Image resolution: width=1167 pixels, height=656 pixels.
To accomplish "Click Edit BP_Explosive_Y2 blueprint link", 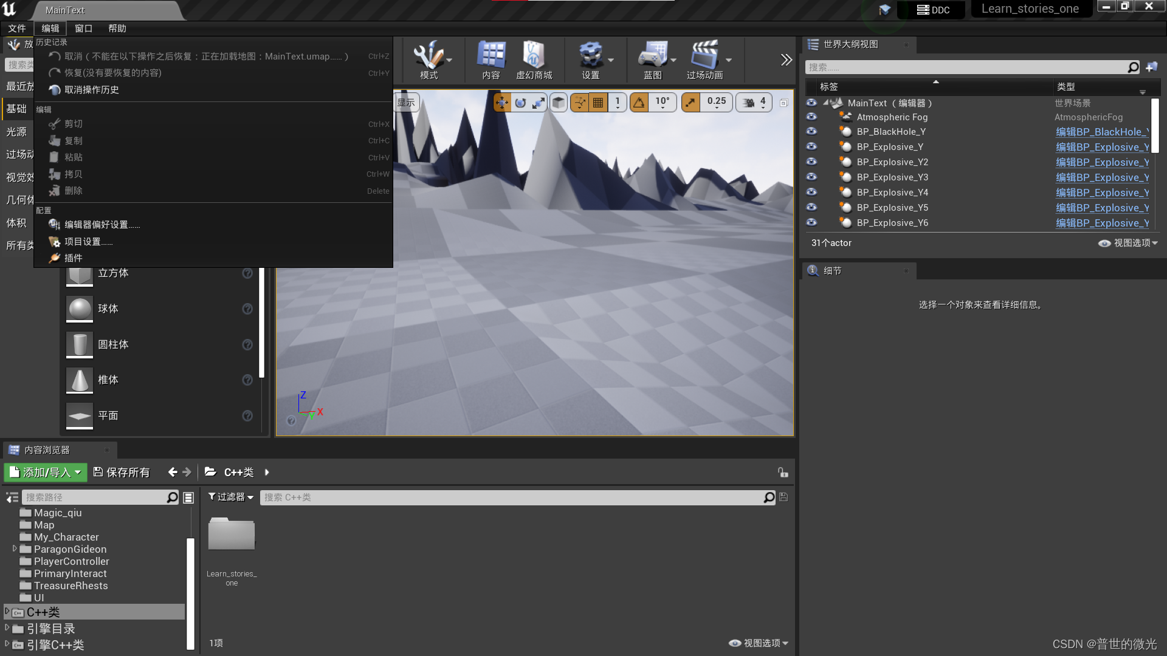I will tap(1102, 162).
